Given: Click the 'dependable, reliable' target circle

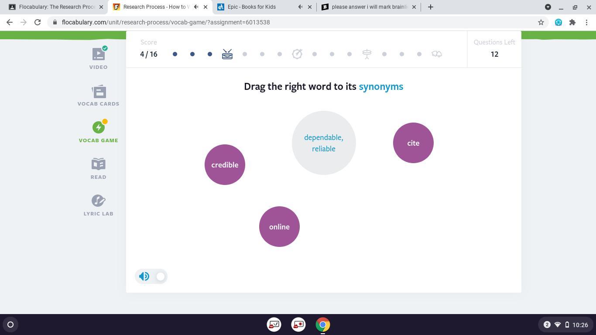Looking at the screenshot, I should [x=324, y=143].
